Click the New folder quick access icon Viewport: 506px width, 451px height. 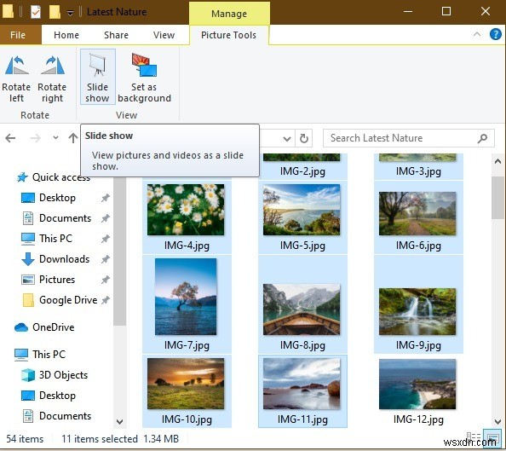coord(55,12)
